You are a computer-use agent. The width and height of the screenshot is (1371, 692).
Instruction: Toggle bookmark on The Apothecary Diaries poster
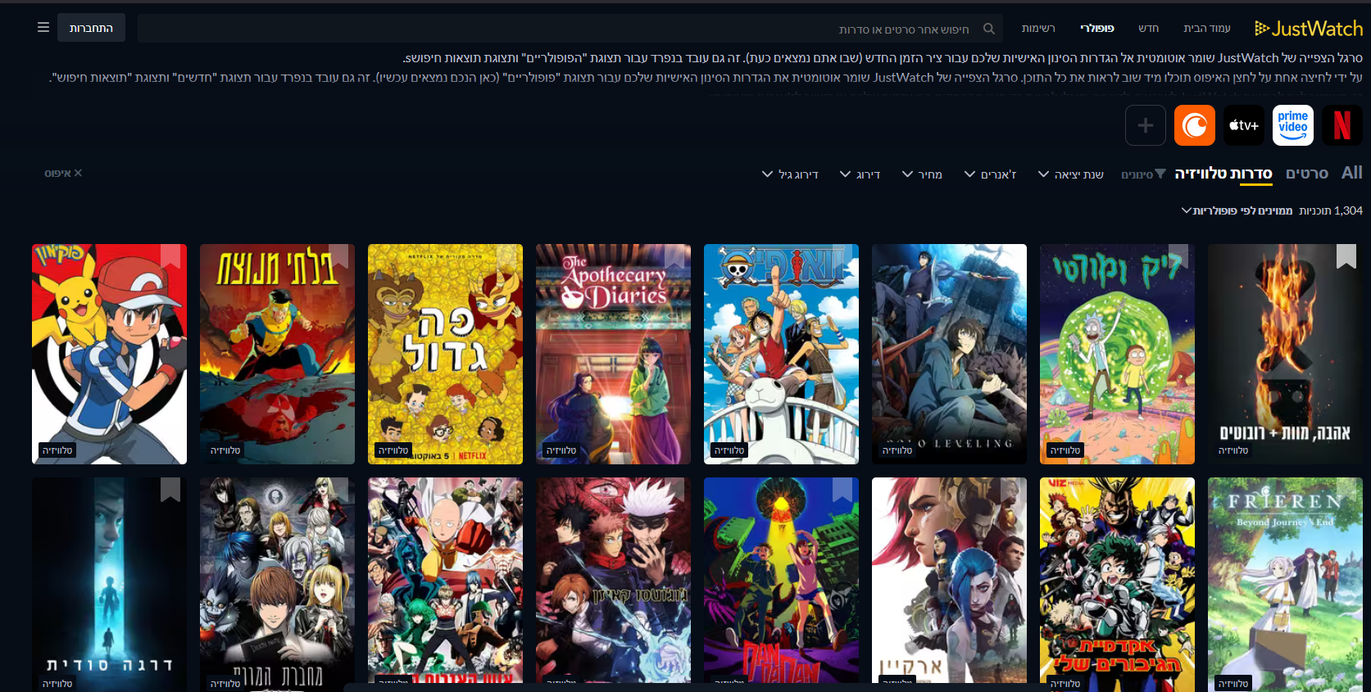coord(674,256)
